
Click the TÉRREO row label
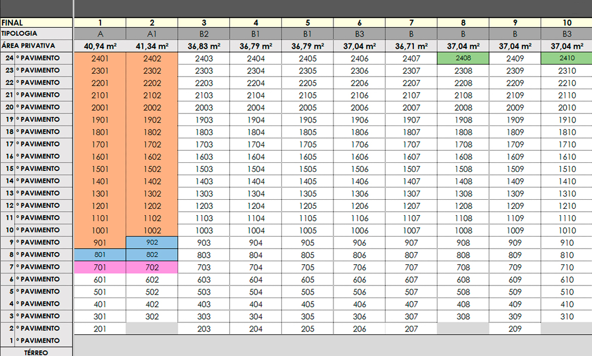(36, 352)
